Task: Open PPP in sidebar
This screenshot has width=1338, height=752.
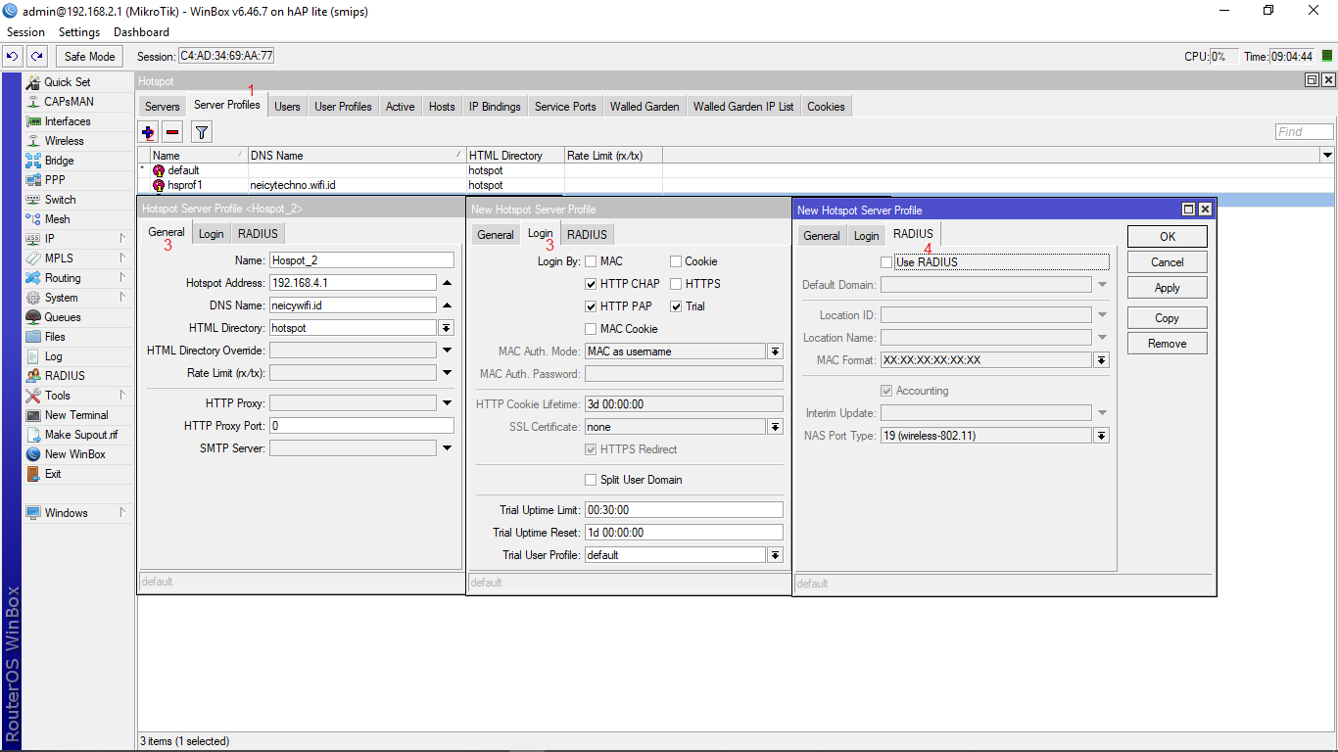Action: (78, 180)
